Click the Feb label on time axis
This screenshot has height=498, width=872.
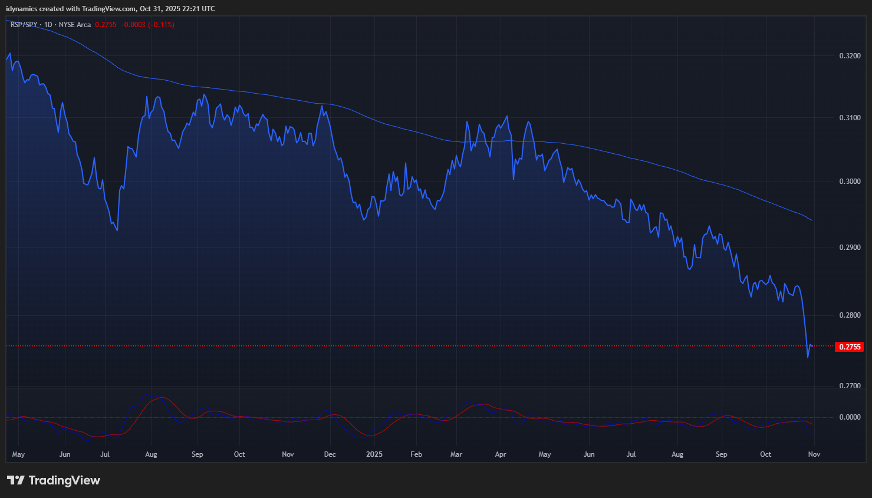[416, 454]
